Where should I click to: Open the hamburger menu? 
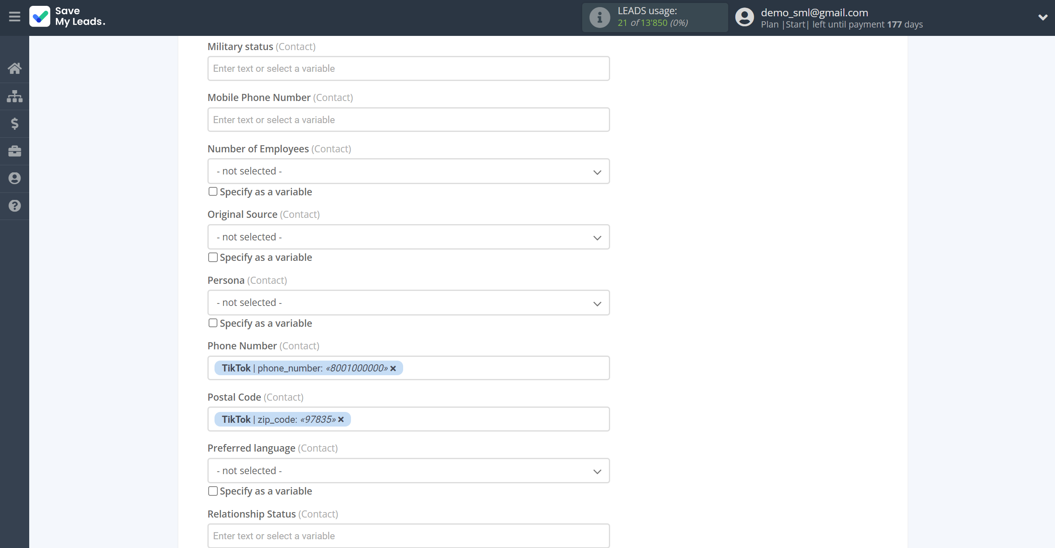(15, 17)
